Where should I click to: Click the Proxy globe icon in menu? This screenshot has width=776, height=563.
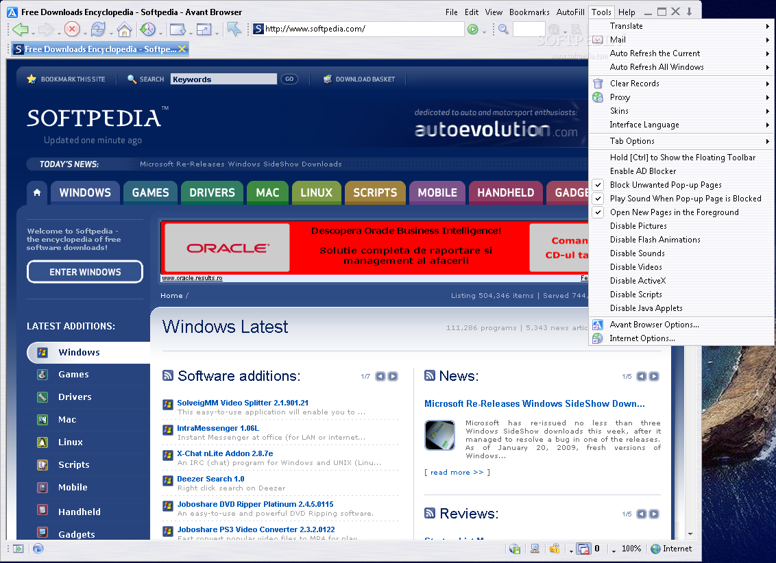coord(598,97)
